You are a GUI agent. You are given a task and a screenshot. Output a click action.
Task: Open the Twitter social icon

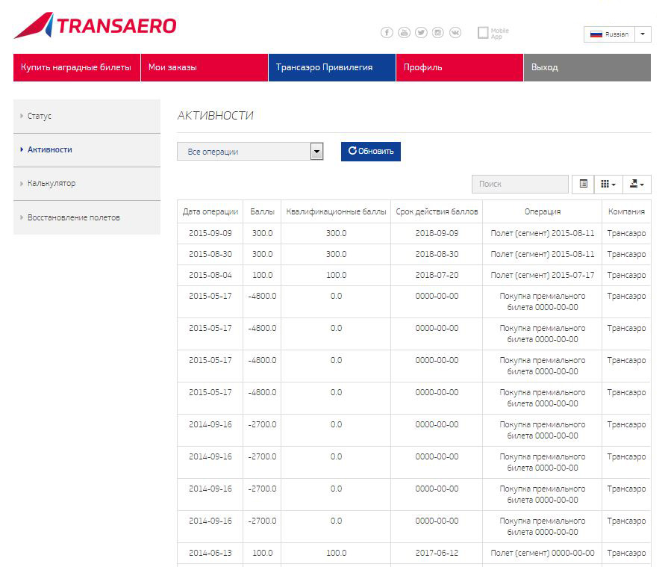point(421,33)
